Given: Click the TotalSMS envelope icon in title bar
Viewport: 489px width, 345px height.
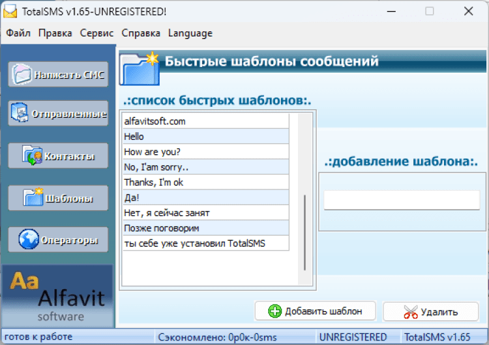Looking at the screenshot, I should tap(10, 11).
